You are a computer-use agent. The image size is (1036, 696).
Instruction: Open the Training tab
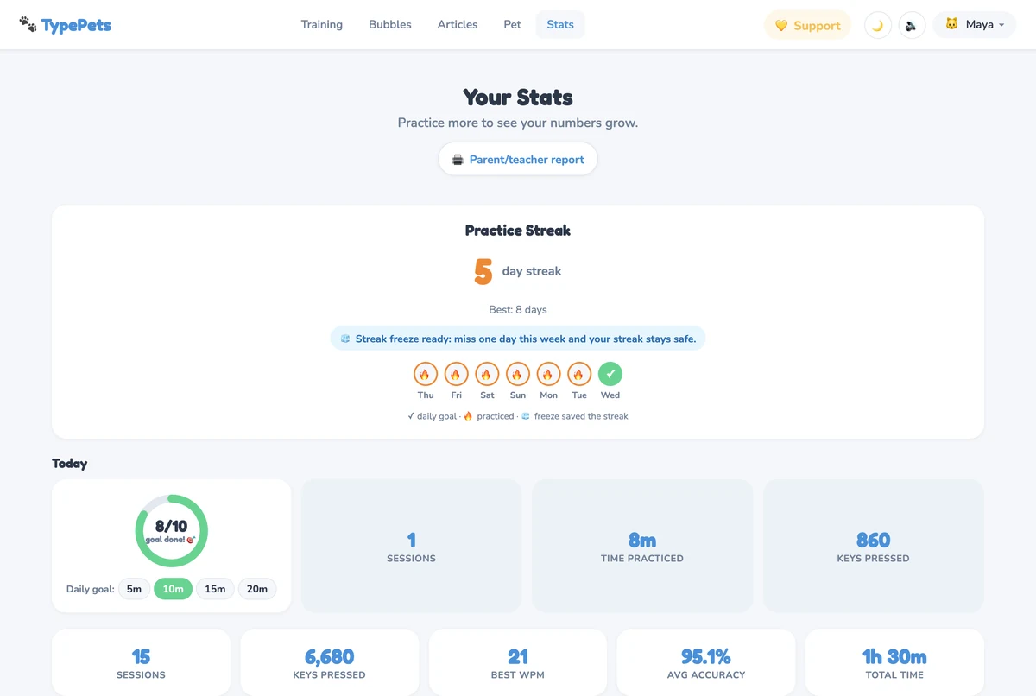coord(322,24)
